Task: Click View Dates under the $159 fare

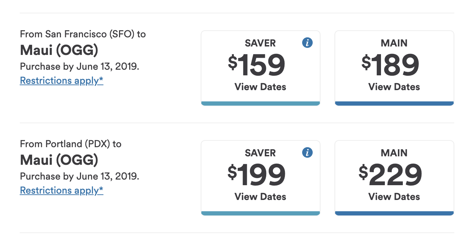Action: pyautogui.click(x=260, y=87)
